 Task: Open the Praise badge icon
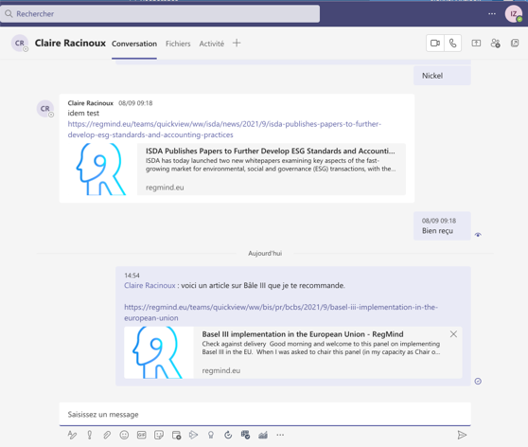point(211,435)
